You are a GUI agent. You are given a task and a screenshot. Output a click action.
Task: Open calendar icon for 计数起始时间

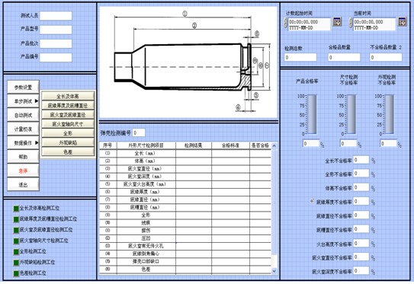[337, 22]
